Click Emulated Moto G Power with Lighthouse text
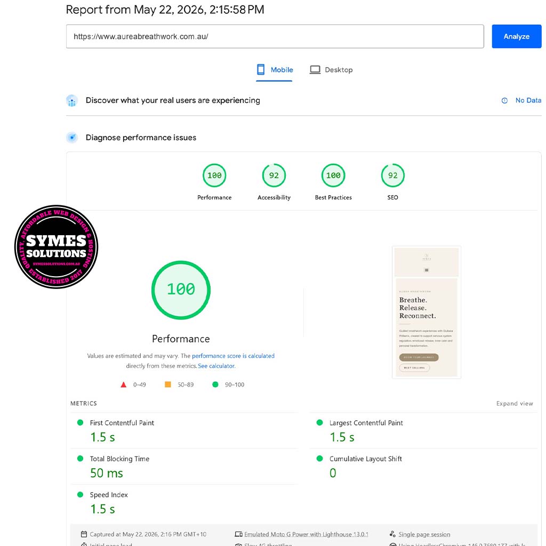Screen dimensions: 546x546 click(306, 534)
